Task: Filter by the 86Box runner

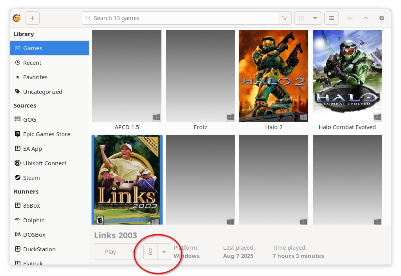Action: click(x=49, y=206)
